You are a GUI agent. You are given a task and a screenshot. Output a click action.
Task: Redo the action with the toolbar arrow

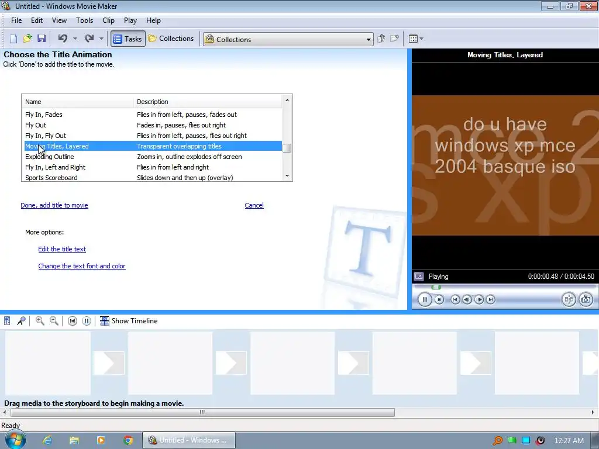pyautogui.click(x=89, y=39)
